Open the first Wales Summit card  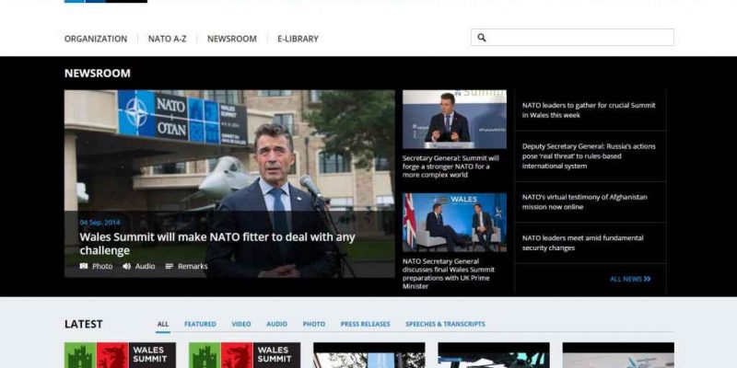point(121,355)
